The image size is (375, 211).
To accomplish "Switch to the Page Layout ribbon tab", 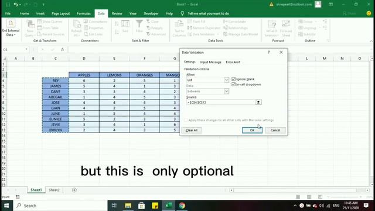I will tap(61, 13).
